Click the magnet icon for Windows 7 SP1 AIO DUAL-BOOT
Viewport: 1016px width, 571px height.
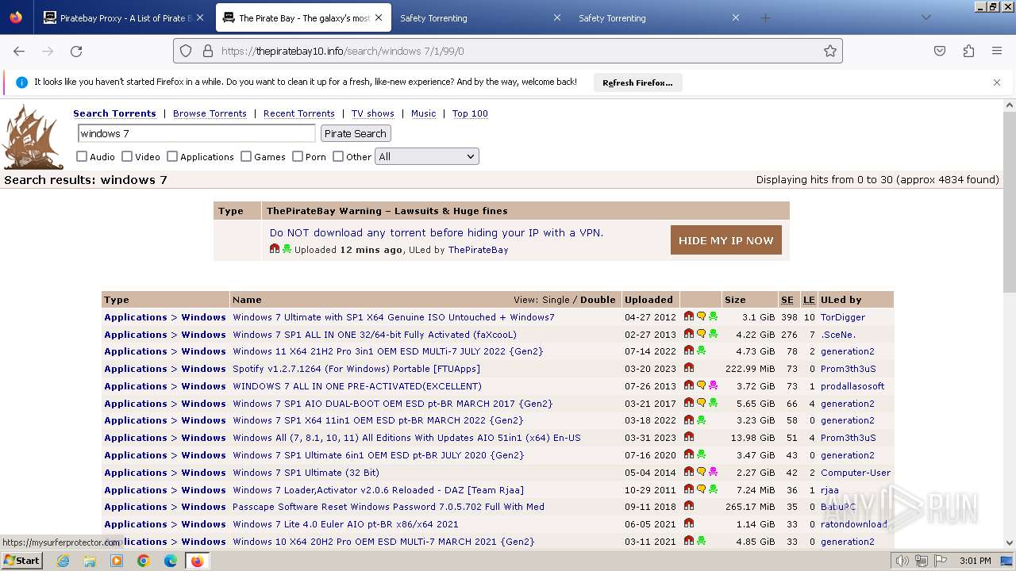(x=688, y=403)
